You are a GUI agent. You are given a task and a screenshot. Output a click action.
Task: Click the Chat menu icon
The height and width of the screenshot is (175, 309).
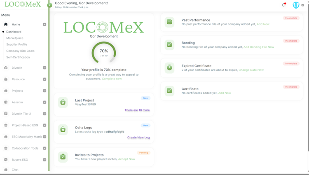pyautogui.click(x=6, y=170)
